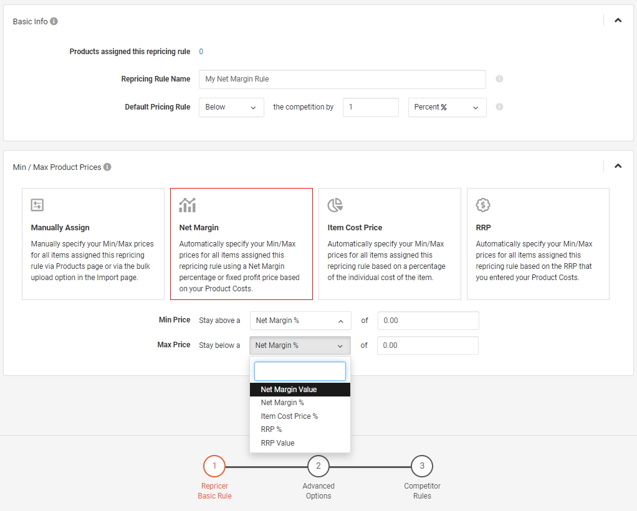Select the RRP card heading
This screenshot has width=637, height=511.
(x=483, y=228)
